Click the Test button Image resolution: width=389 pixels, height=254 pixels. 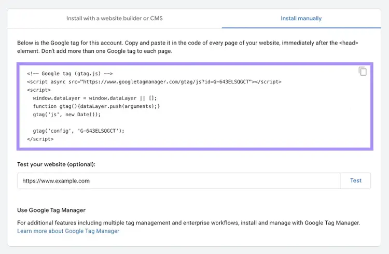click(x=355, y=180)
